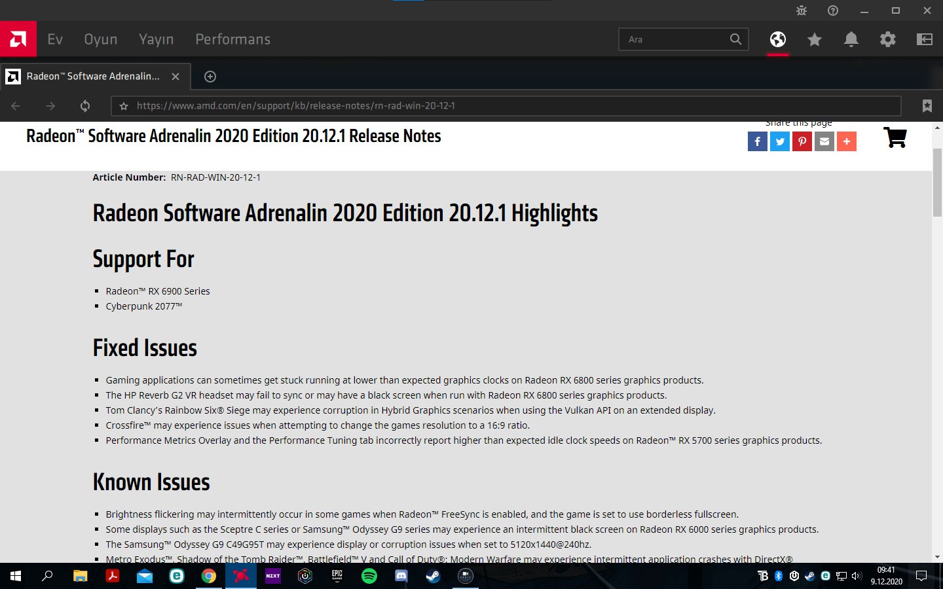This screenshot has height=589, width=943.
Task: Go forward to the next page
Action: [x=50, y=106]
